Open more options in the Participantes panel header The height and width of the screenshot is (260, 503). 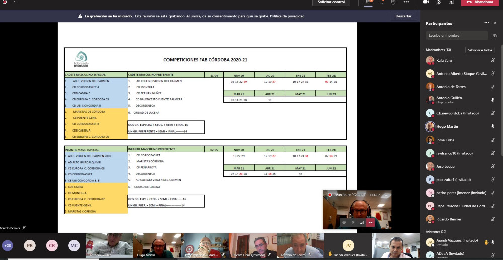click(x=486, y=23)
